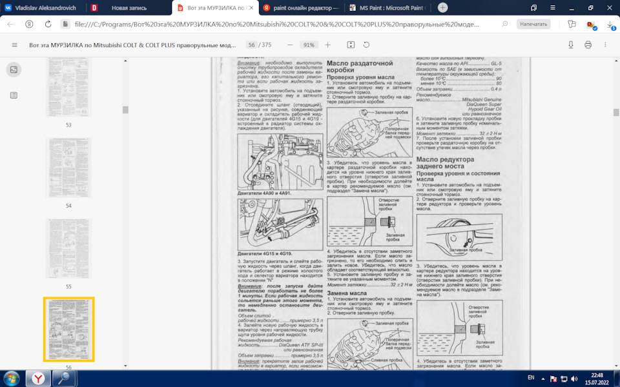
Task: Zoom out with the minus button
Action: pyautogui.click(x=290, y=45)
